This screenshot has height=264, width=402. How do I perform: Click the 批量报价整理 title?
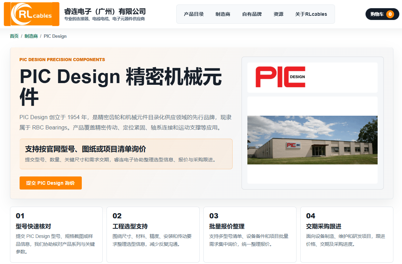pos(227,226)
